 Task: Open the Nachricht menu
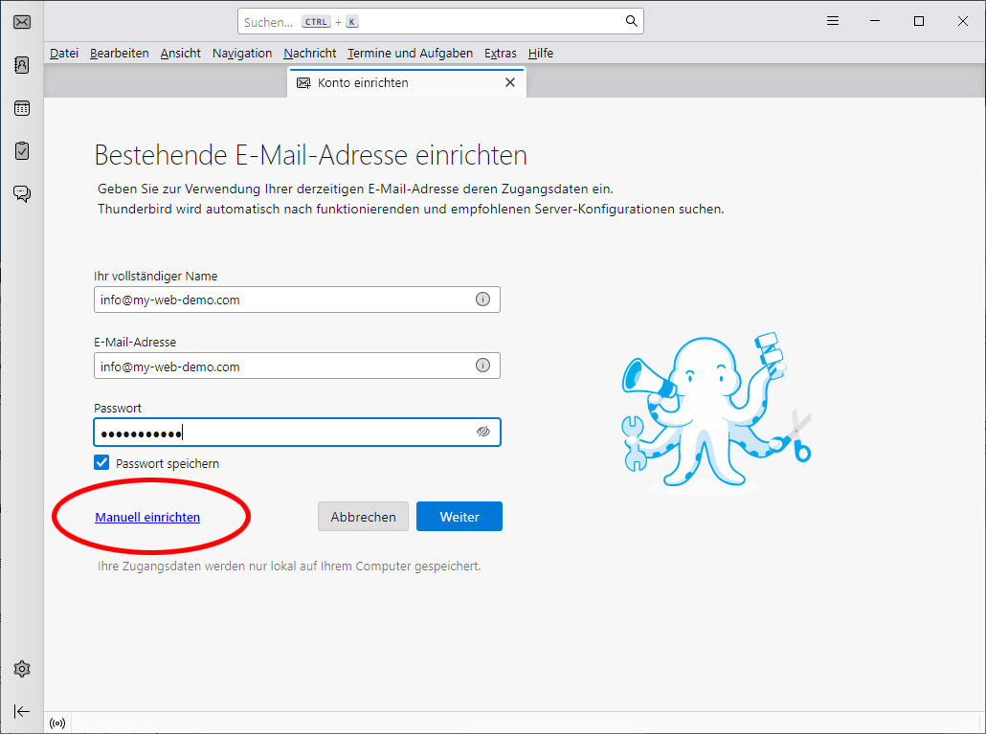(x=310, y=54)
